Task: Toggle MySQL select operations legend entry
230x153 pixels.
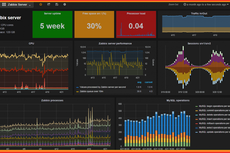Action: 214,128
